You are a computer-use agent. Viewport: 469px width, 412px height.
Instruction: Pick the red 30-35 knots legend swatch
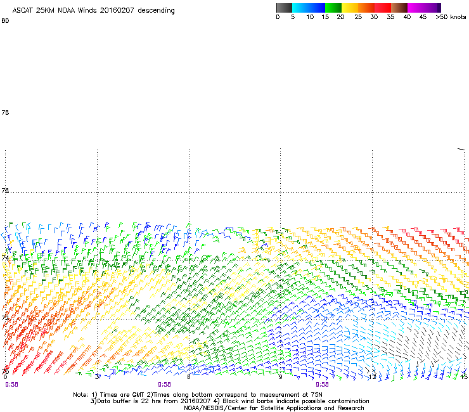(383, 8)
